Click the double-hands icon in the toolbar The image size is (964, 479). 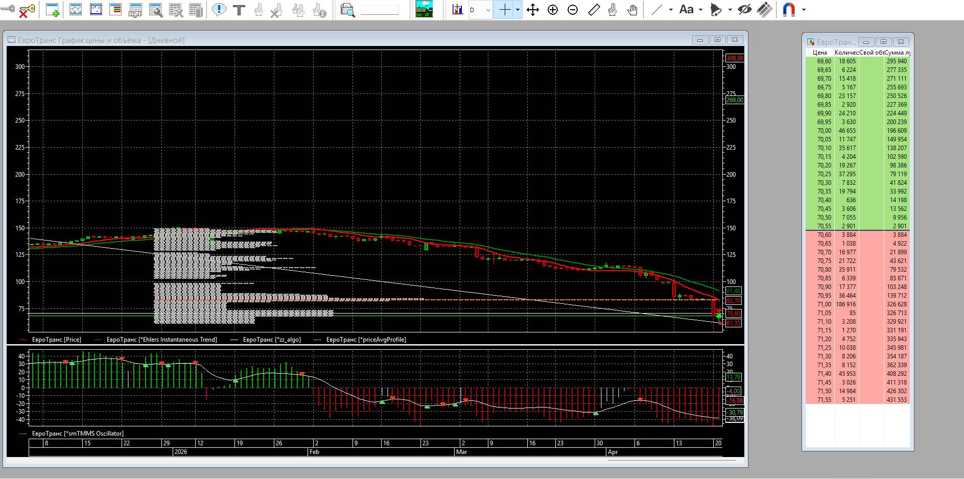tap(298, 10)
